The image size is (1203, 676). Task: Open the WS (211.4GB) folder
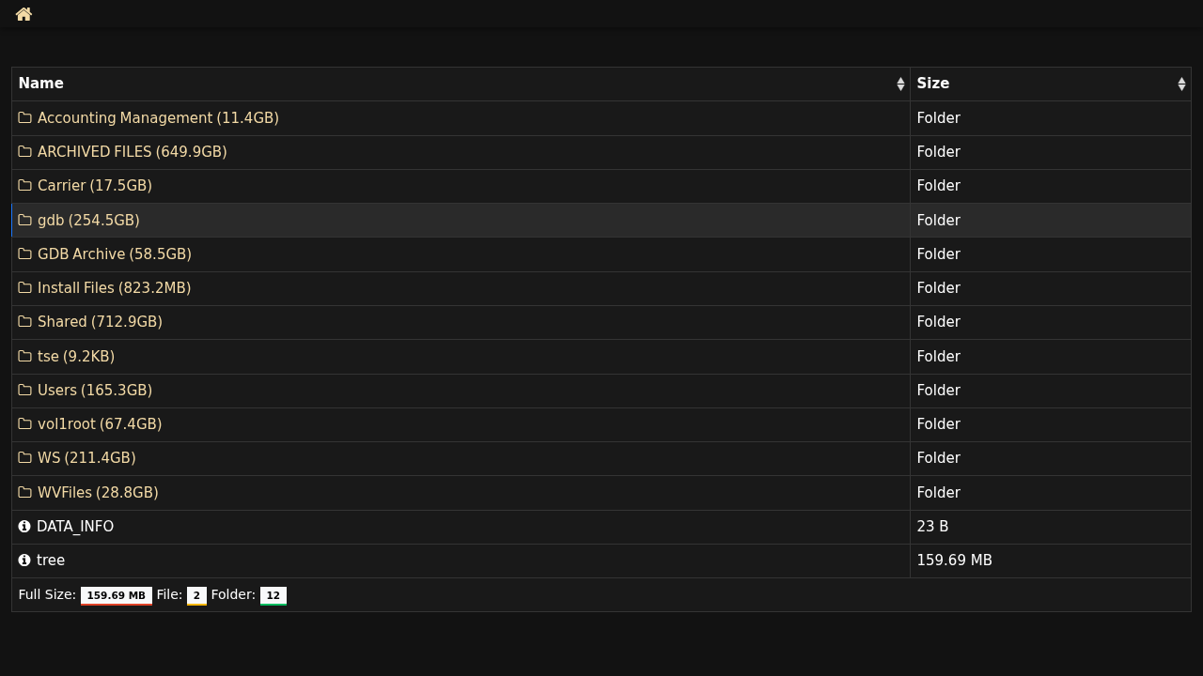pyautogui.click(x=86, y=458)
